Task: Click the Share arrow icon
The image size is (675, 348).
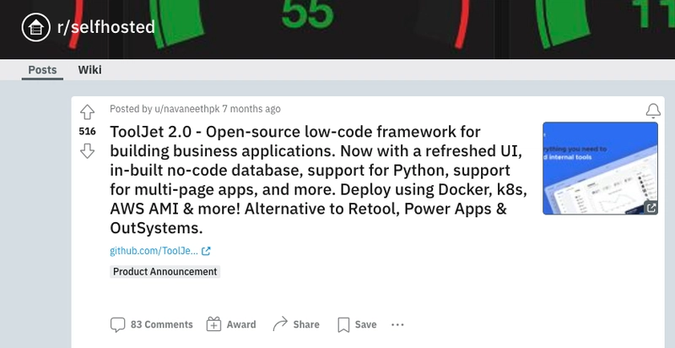Action: tap(280, 324)
